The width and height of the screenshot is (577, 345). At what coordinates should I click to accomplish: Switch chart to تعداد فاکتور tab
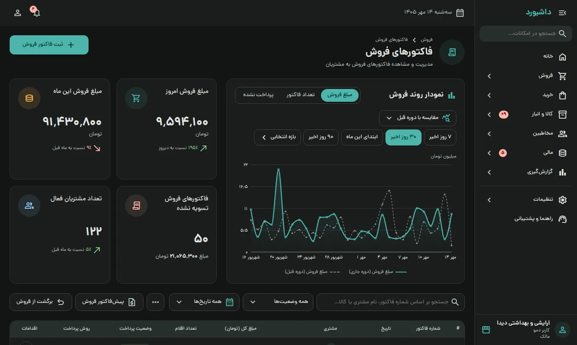[x=301, y=95]
